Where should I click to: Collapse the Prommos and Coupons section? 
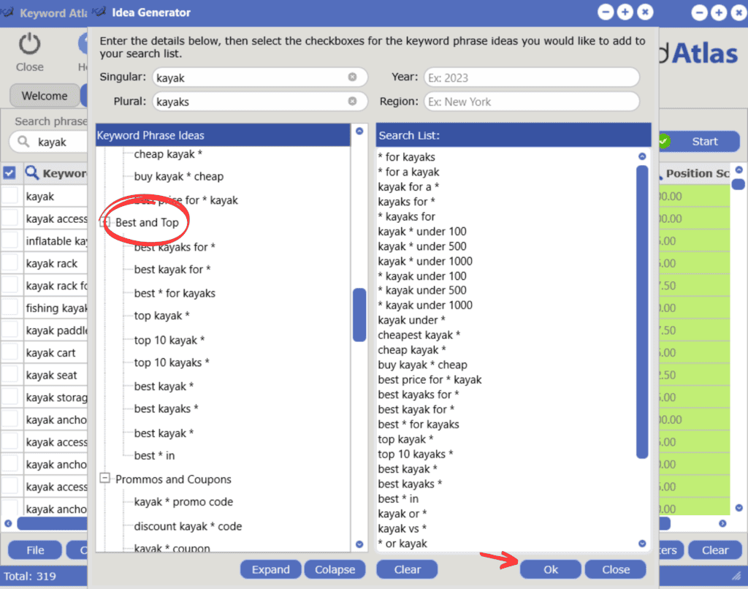coord(105,479)
